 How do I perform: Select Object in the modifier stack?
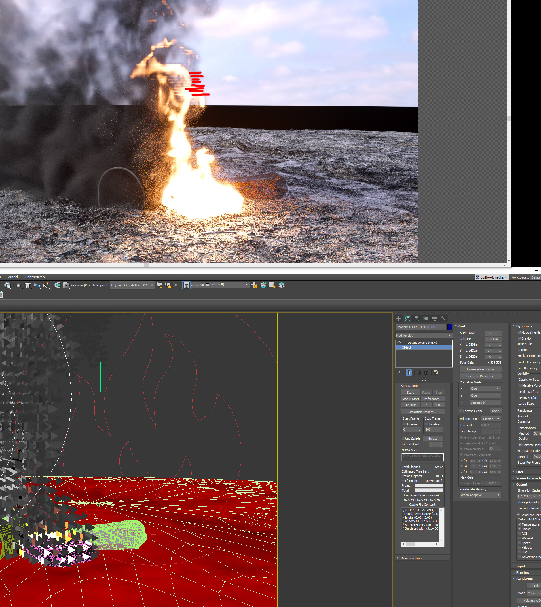(424, 347)
